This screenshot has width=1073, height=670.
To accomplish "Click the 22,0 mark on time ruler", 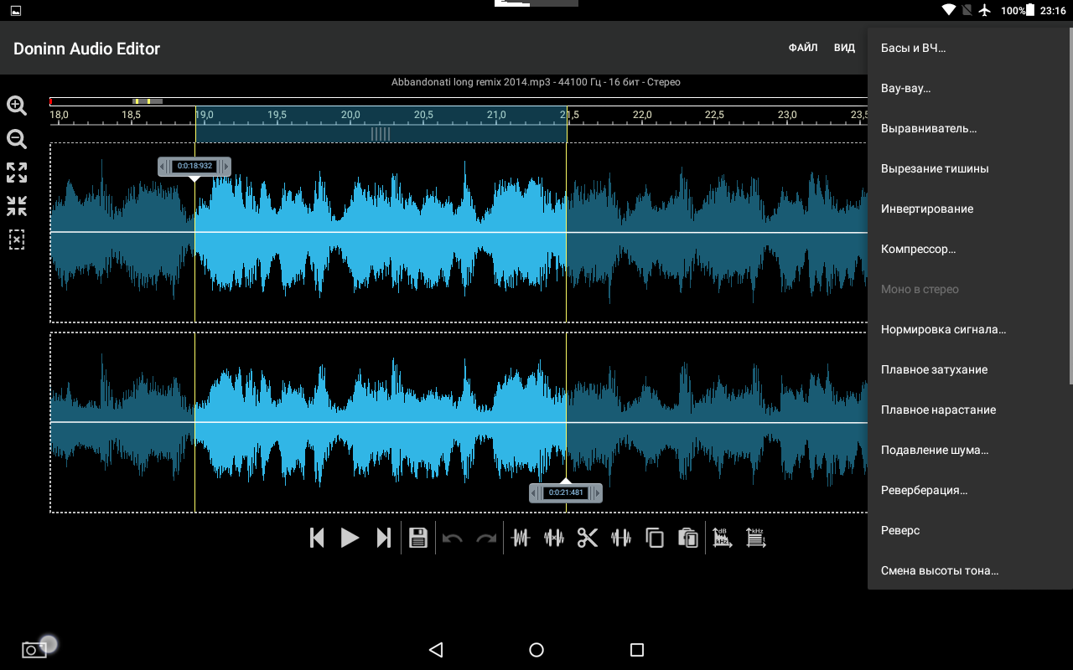I will click(x=642, y=115).
